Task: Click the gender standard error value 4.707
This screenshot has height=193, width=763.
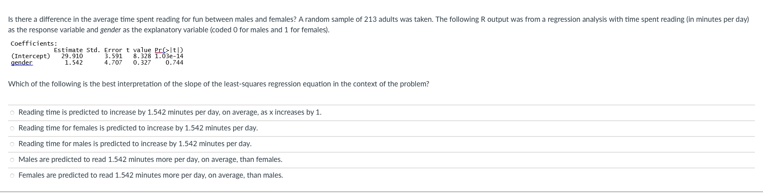Action: (113, 63)
